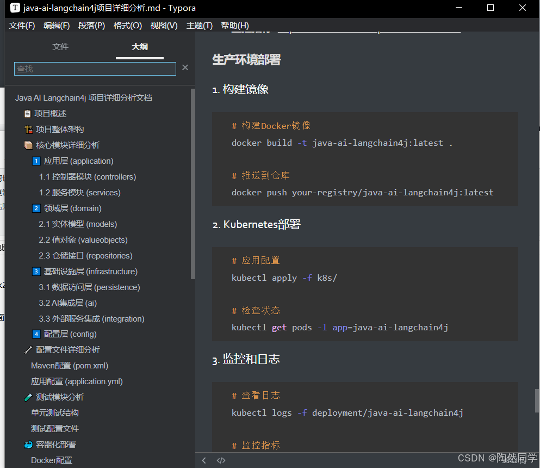Click the # 监控指标 comment
The width and height of the screenshot is (540, 468).
tap(256, 445)
